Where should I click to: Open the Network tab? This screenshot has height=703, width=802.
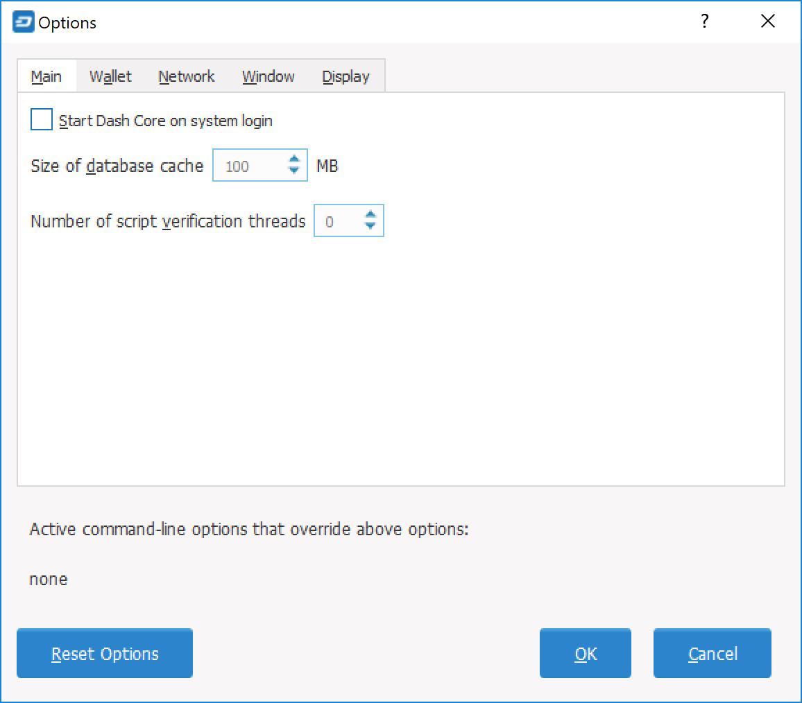pos(186,76)
